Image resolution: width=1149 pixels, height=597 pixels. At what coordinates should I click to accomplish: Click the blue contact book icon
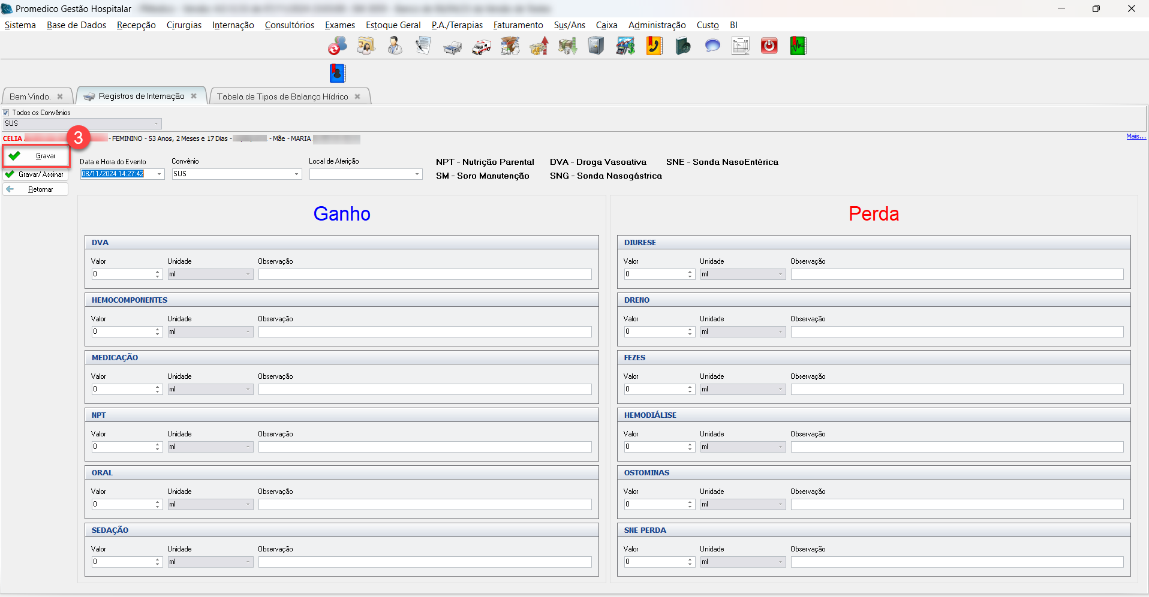[x=338, y=73]
